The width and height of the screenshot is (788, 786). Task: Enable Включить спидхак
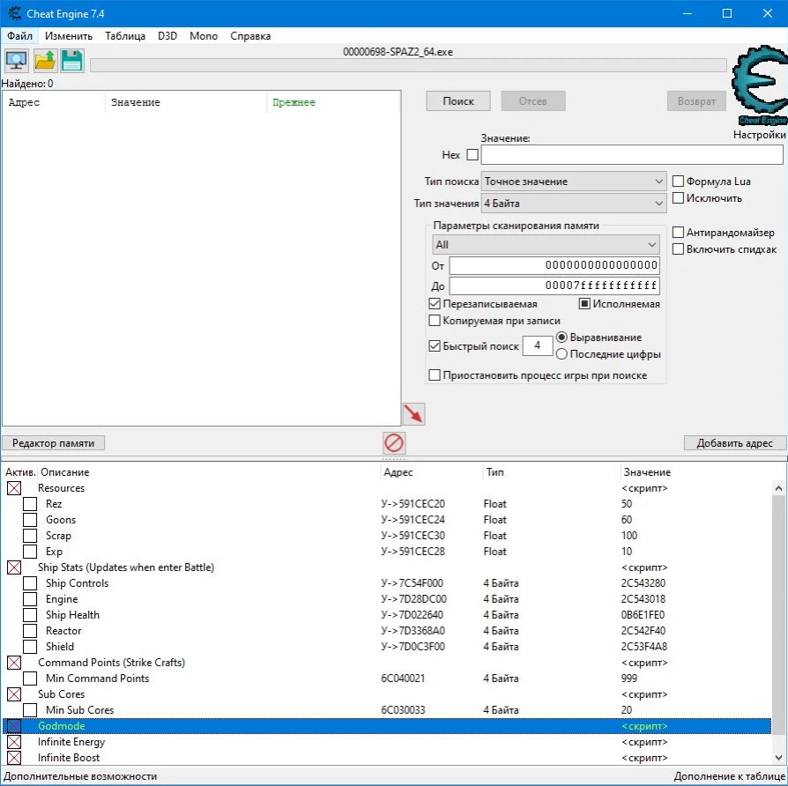pos(678,248)
